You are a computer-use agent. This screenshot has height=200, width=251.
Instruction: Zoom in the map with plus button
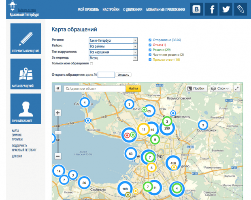pos(58,113)
